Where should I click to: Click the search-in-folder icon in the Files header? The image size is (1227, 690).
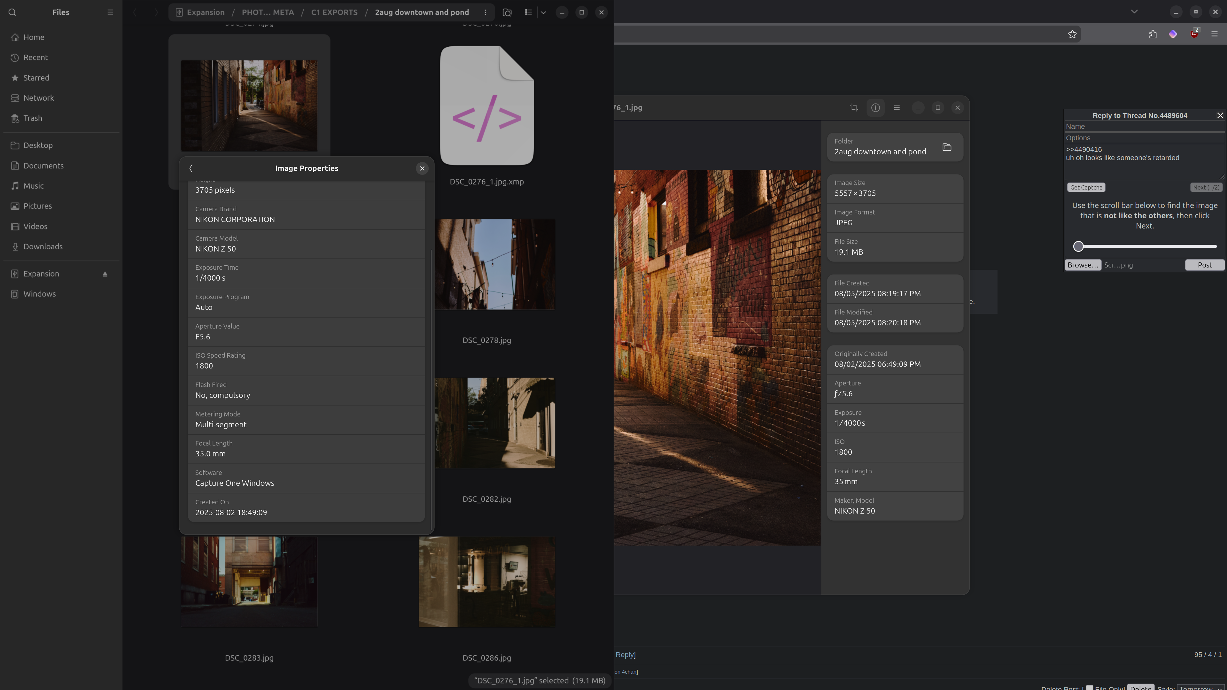click(x=507, y=12)
